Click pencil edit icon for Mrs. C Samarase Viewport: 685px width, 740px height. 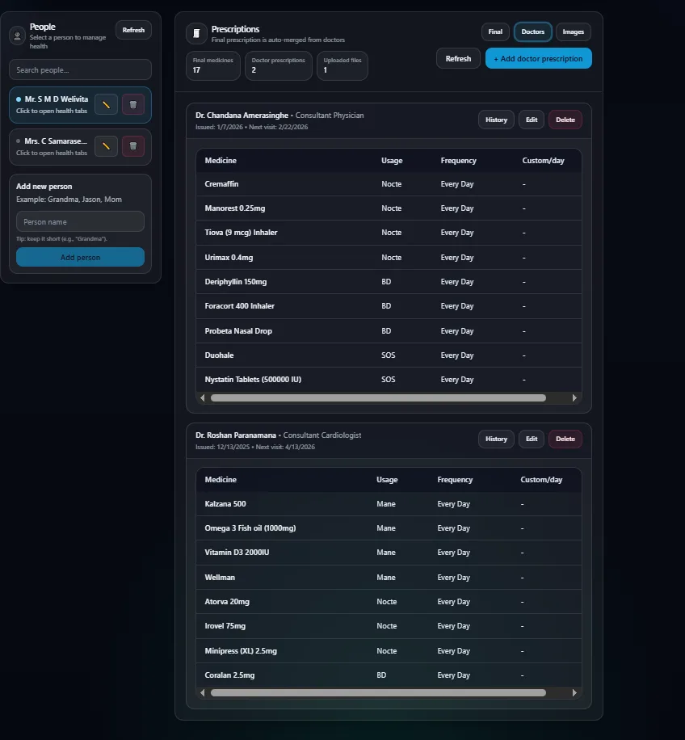tap(106, 146)
